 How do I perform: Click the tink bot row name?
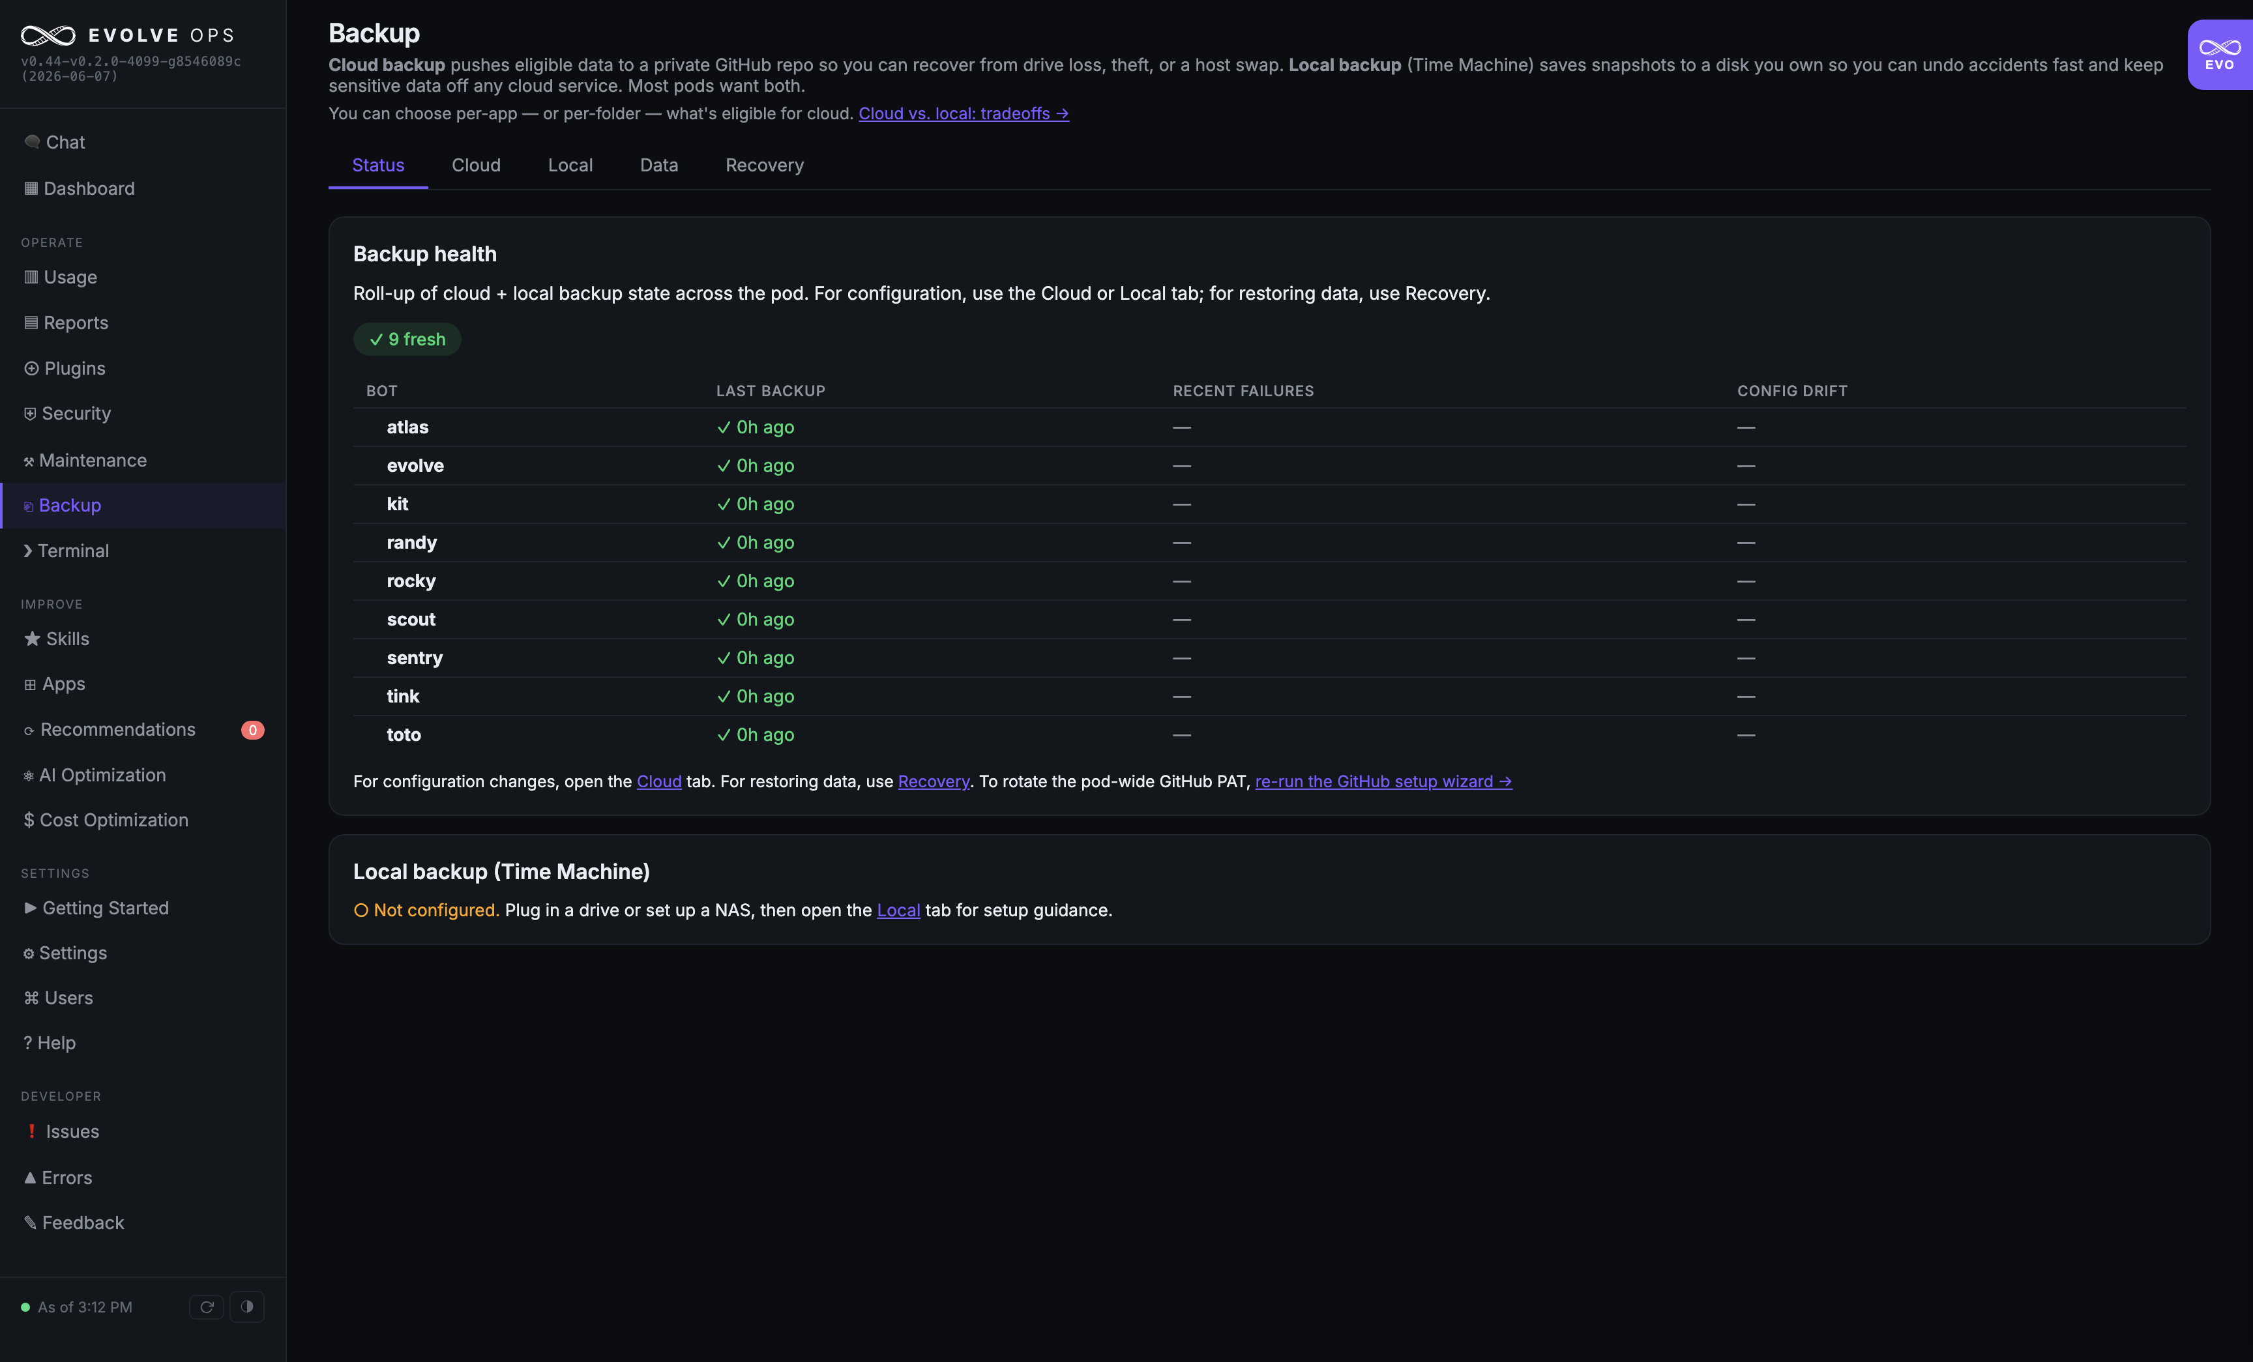402,695
